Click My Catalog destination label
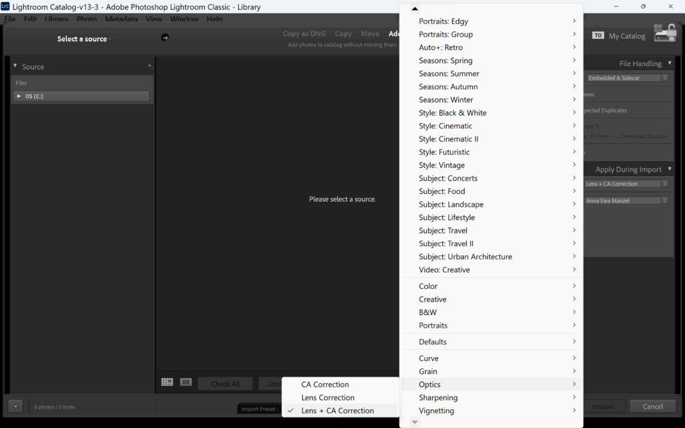This screenshot has height=428, width=685. 627,36
